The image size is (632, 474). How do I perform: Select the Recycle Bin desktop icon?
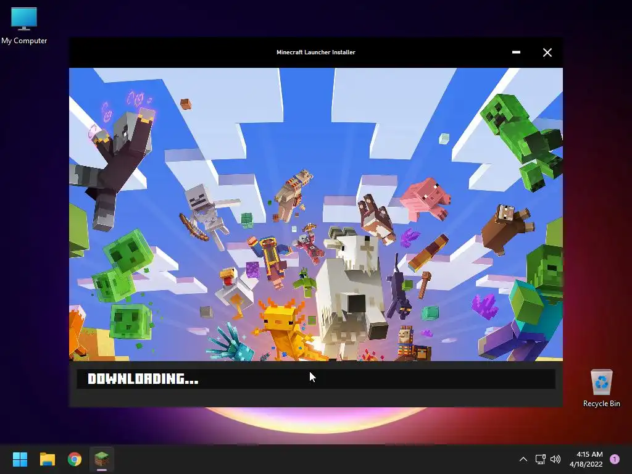[x=601, y=388]
